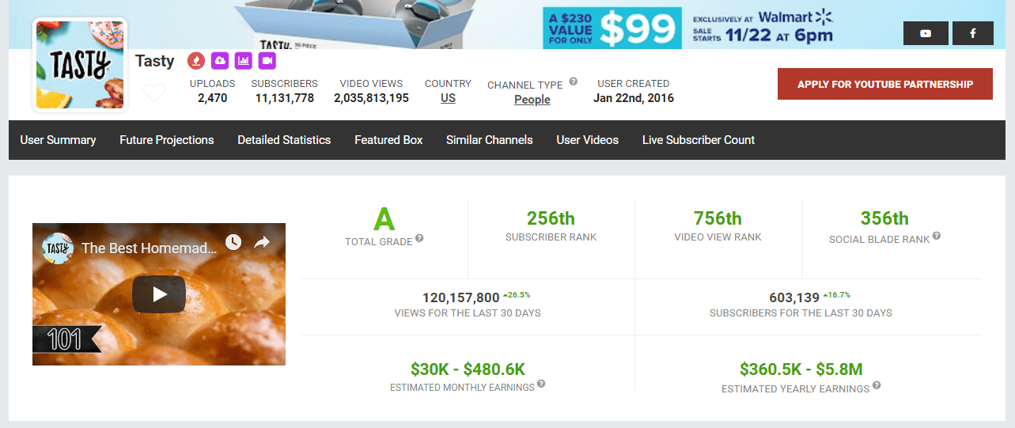Click the heart favorite icon under Tasty
Image resolution: width=1015 pixels, height=428 pixels.
coord(154,93)
